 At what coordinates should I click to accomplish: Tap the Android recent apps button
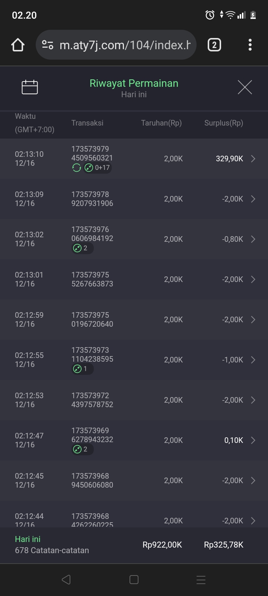tap(201, 580)
